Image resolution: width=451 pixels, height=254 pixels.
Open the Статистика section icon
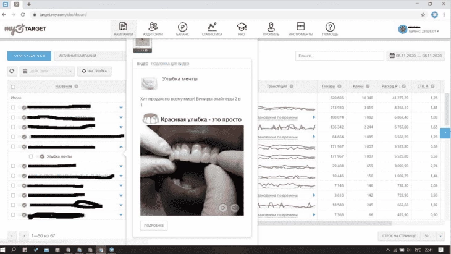(x=212, y=27)
